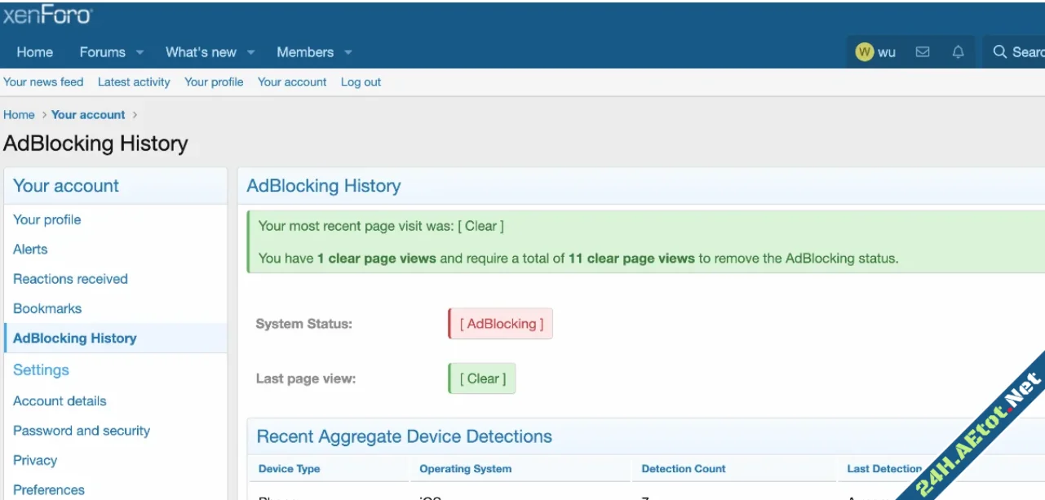Click the xenForo logo
Screen dimensions: 1045x500
tap(48, 15)
